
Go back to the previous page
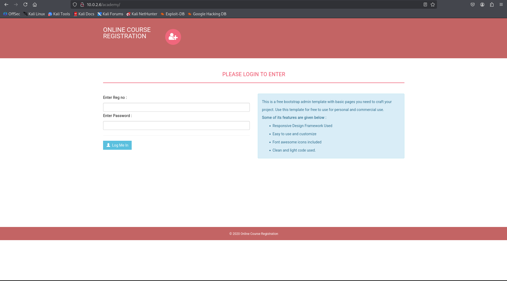pyautogui.click(x=6, y=4)
